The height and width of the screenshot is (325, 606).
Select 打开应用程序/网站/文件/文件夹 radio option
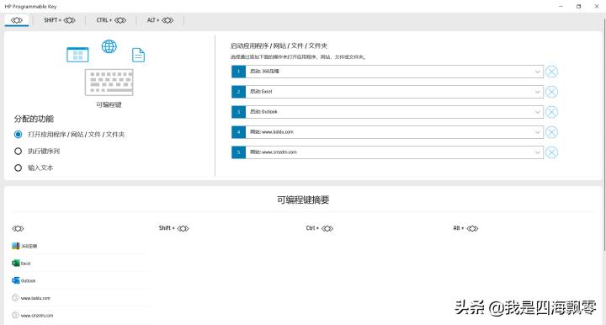[19, 135]
